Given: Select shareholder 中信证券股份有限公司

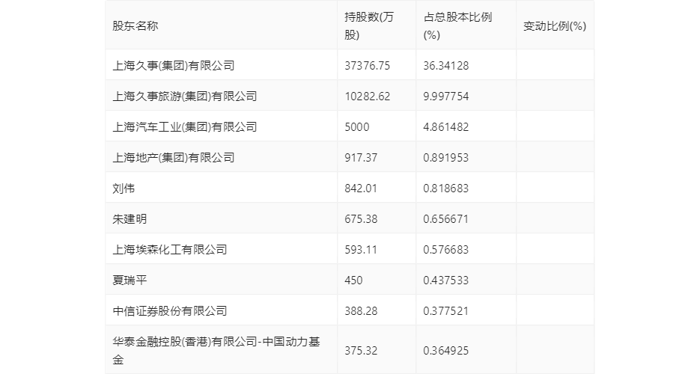Looking at the screenshot, I should point(170,311).
